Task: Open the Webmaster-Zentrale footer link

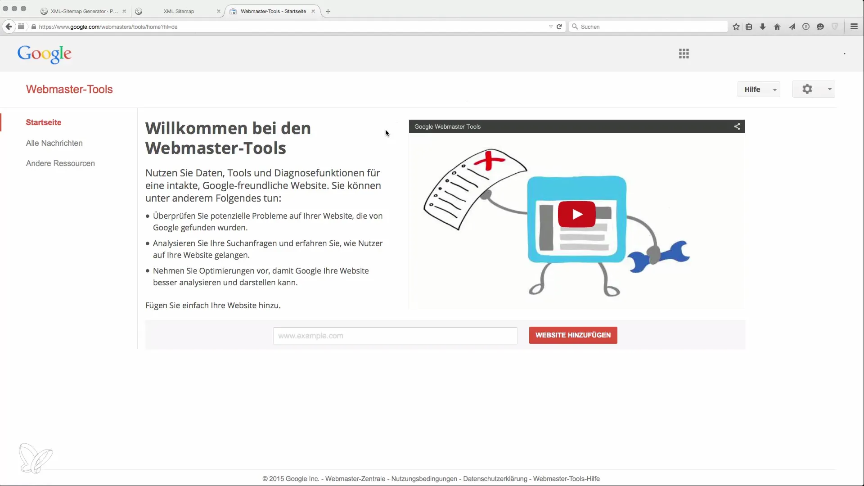Action: coord(355,479)
